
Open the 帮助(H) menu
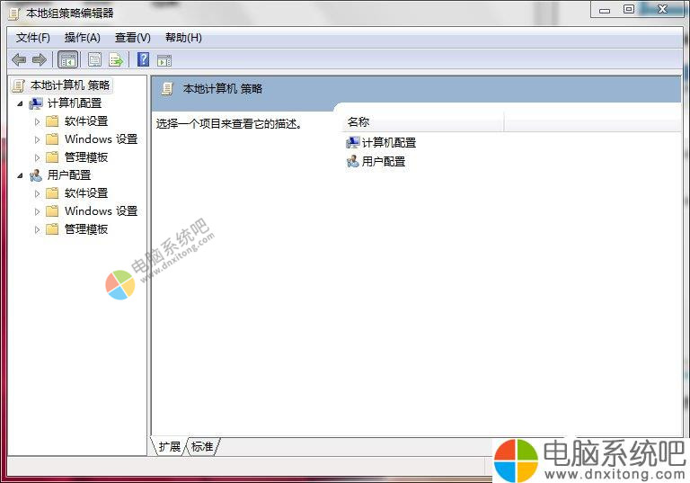pyautogui.click(x=183, y=38)
